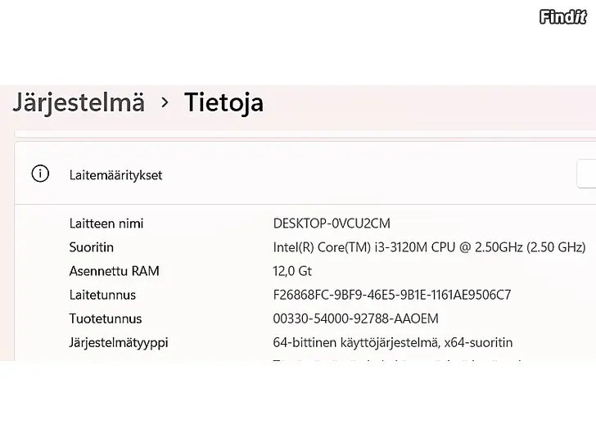Click the Tietoja page heading
Image resolution: width=596 pixels, height=447 pixels.
coord(223,103)
